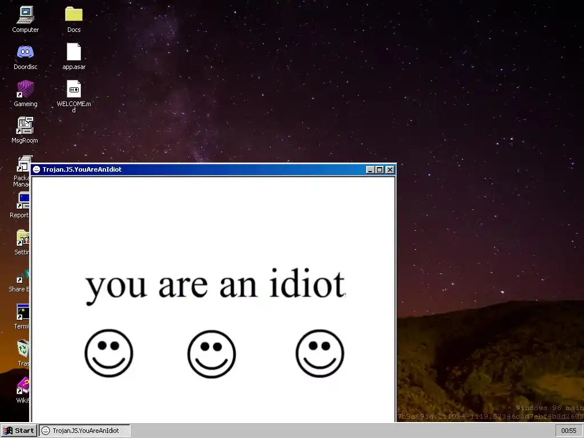Open the WELCOME.md file icon
The height and width of the screenshot is (438, 584).
click(74, 89)
